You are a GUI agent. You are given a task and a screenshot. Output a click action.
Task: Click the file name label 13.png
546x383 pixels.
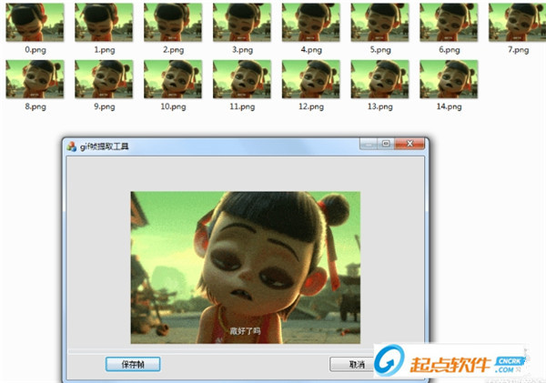tap(380, 106)
